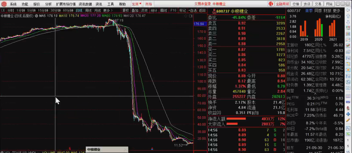The width and height of the screenshot is (352, 153).
Task: Open the 工具 menu
Action: coord(111,4)
